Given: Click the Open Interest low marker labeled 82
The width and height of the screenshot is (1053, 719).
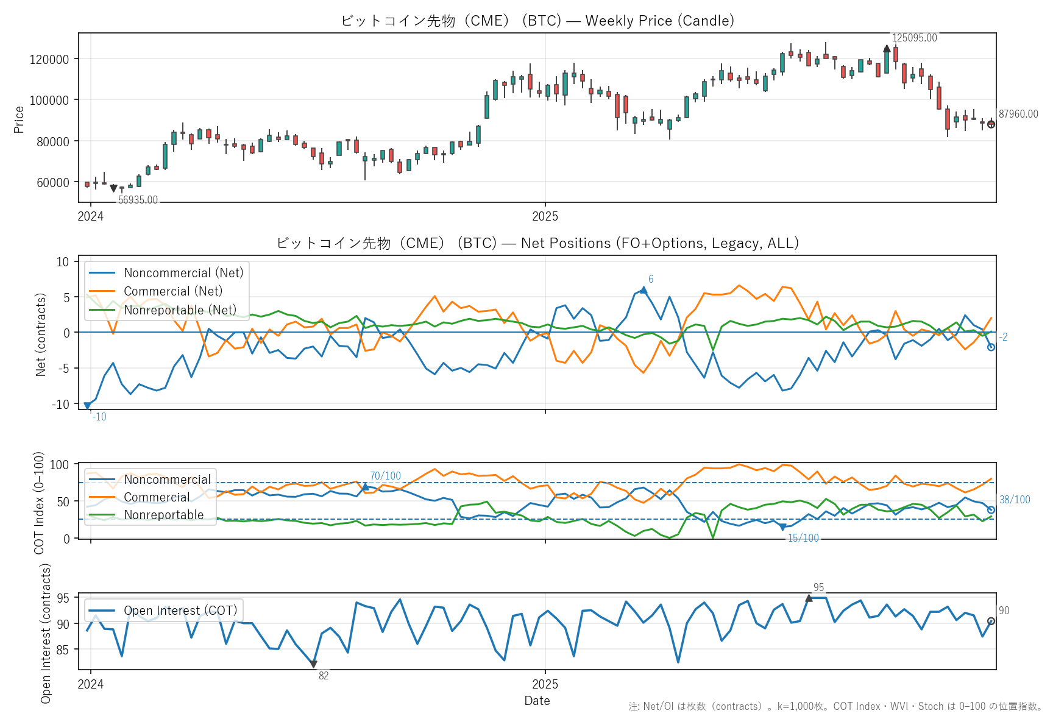Looking at the screenshot, I should 313,664.
